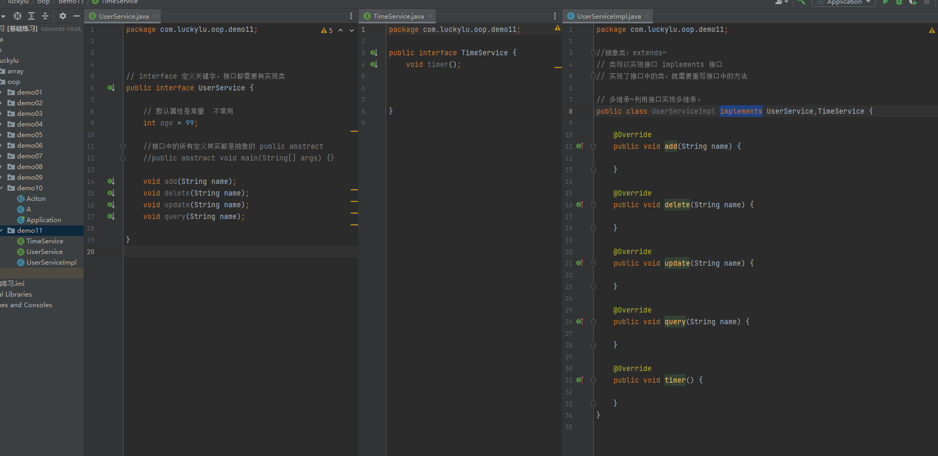Open the Application run configuration dropdown
This screenshot has height=456, width=938.
pos(844,2)
